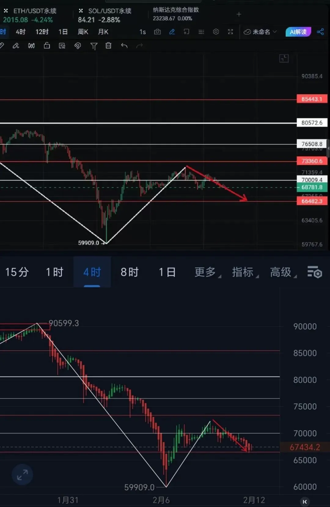The height and width of the screenshot is (507, 330).
Task: Expand the 未命名 layout dropdown
Action: pyautogui.click(x=260, y=32)
